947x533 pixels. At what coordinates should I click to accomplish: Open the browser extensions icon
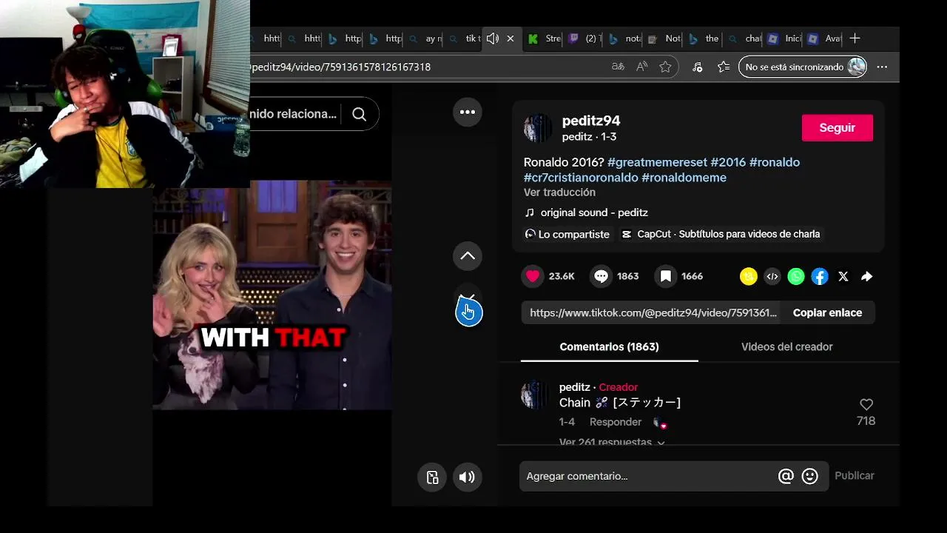697,67
